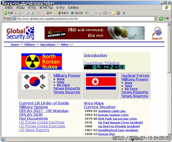Click the vertical scrollbar up arrow
This screenshot has width=172, height=142.
(x=169, y=24)
